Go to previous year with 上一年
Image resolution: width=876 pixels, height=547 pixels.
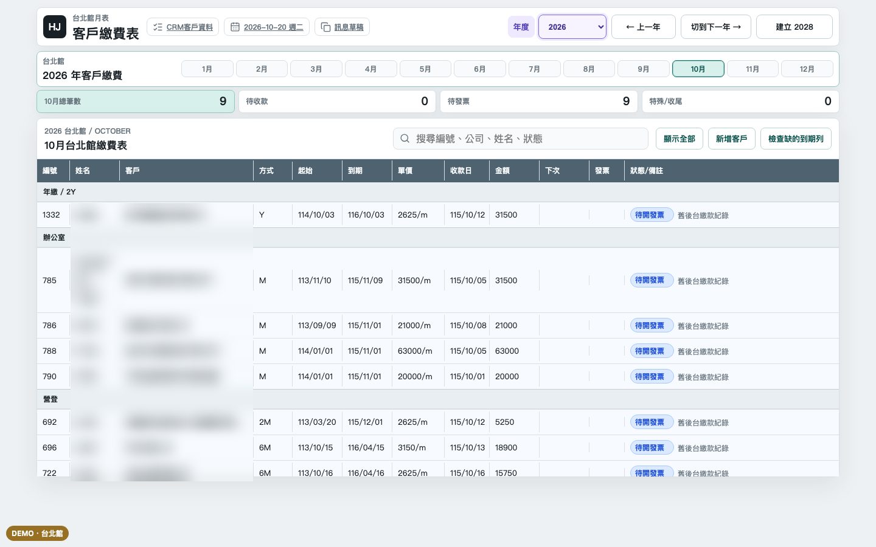coord(644,27)
